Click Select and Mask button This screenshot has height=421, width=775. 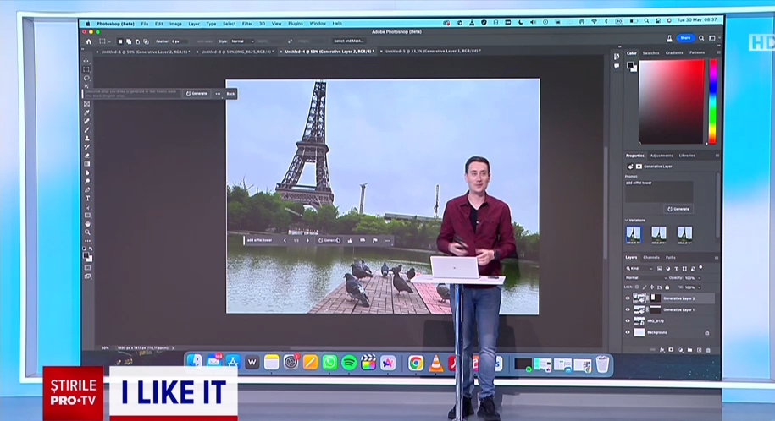point(348,41)
